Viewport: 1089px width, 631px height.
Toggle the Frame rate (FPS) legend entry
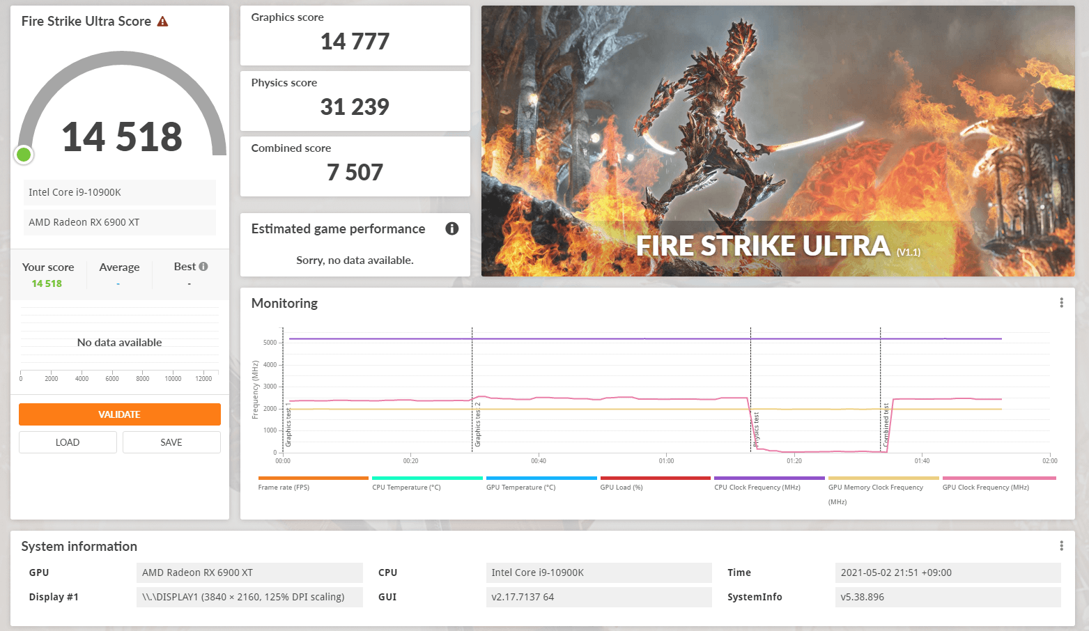pos(313,483)
